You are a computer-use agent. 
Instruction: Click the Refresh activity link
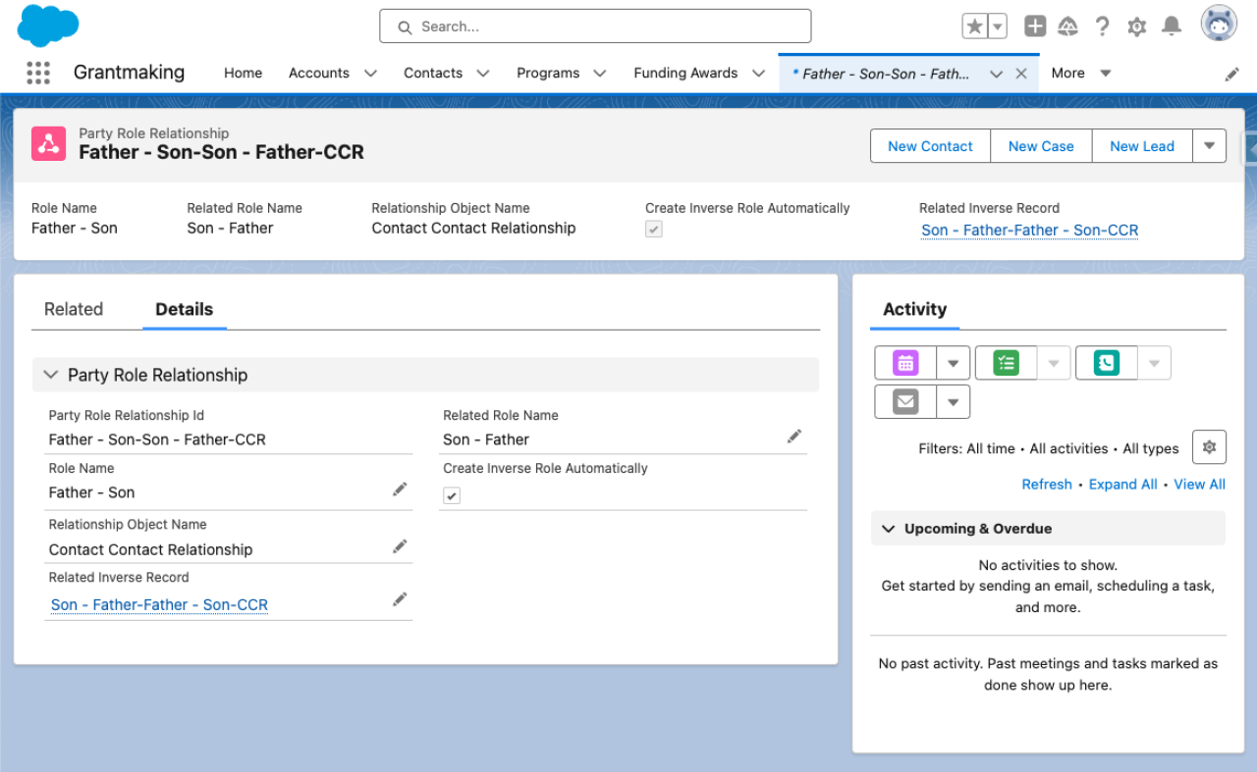click(x=1047, y=485)
